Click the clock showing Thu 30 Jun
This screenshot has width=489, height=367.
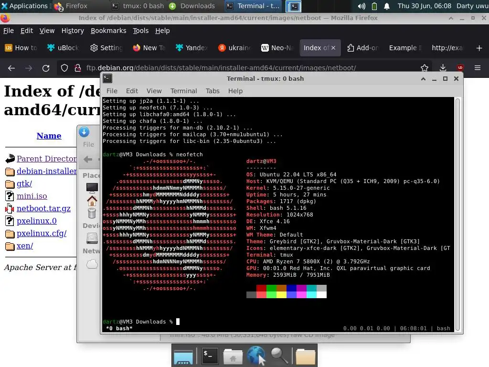(424, 6)
